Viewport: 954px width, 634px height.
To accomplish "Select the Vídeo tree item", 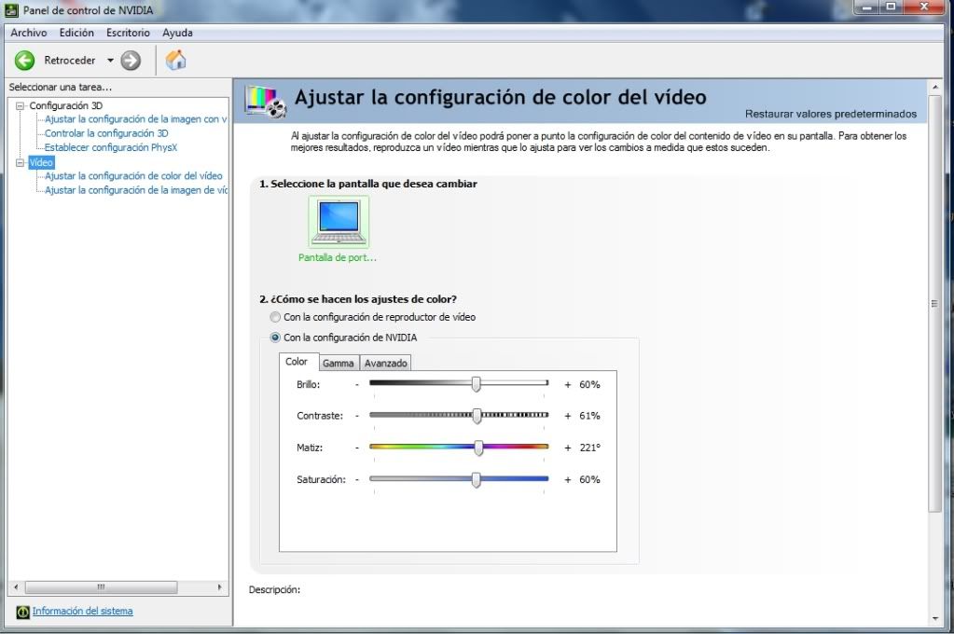I will [x=41, y=162].
